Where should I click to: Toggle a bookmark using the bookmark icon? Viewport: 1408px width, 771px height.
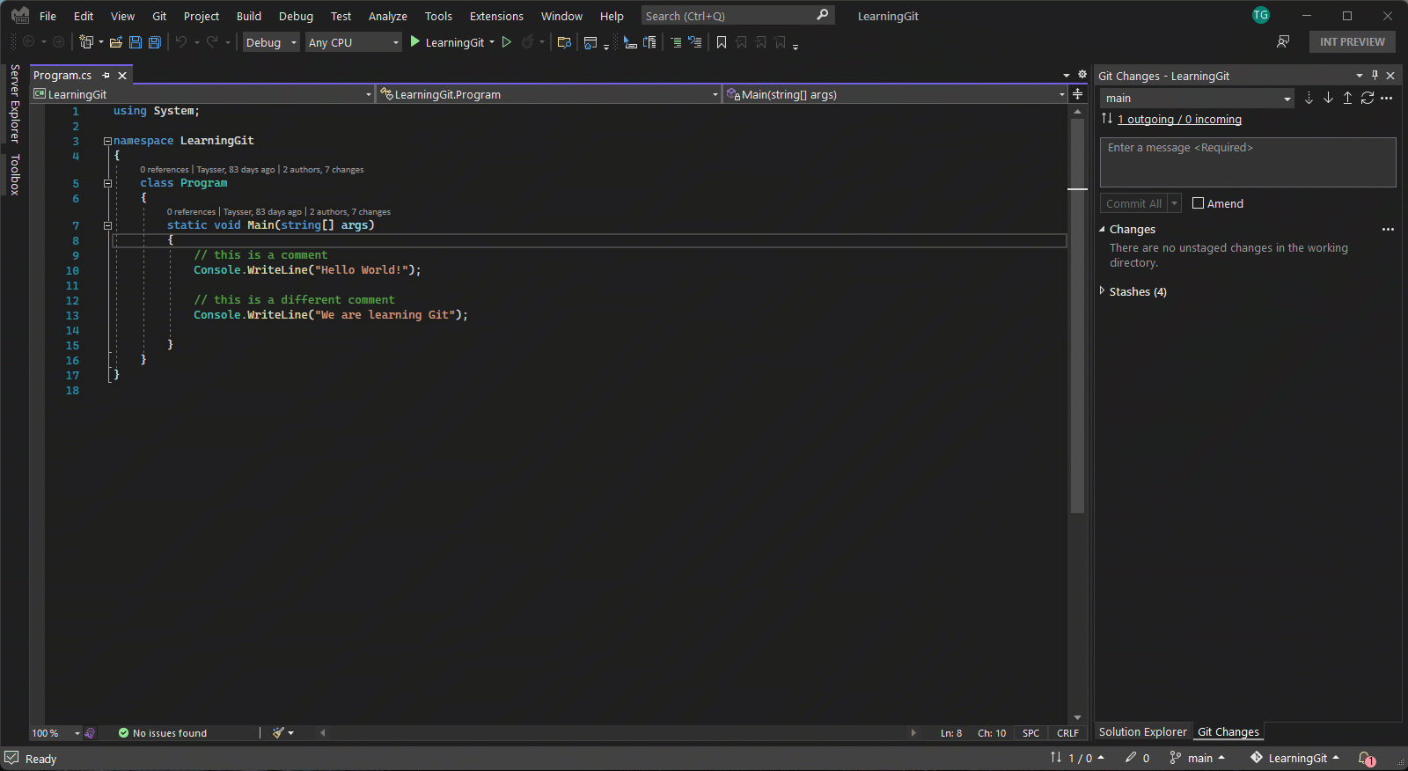point(722,42)
